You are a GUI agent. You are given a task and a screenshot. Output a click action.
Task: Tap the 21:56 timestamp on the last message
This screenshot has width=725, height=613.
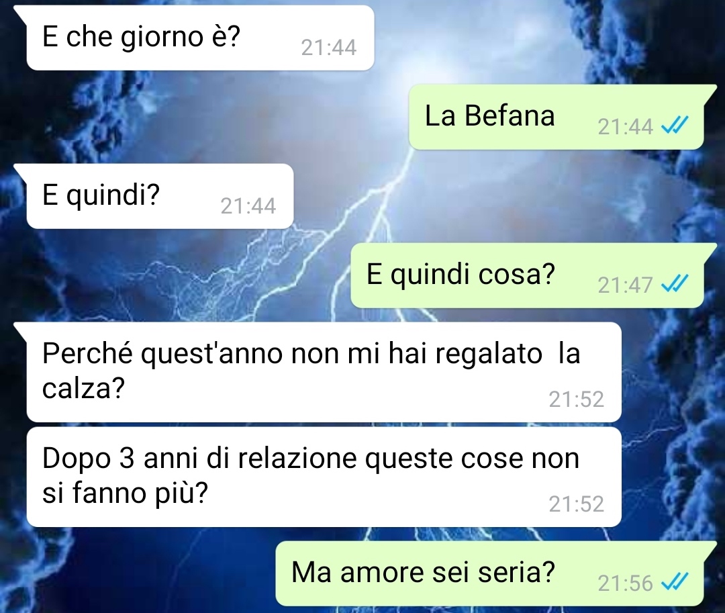[625, 583]
